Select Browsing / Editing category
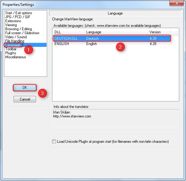This screenshot has height=181, width=186. tap(18, 29)
